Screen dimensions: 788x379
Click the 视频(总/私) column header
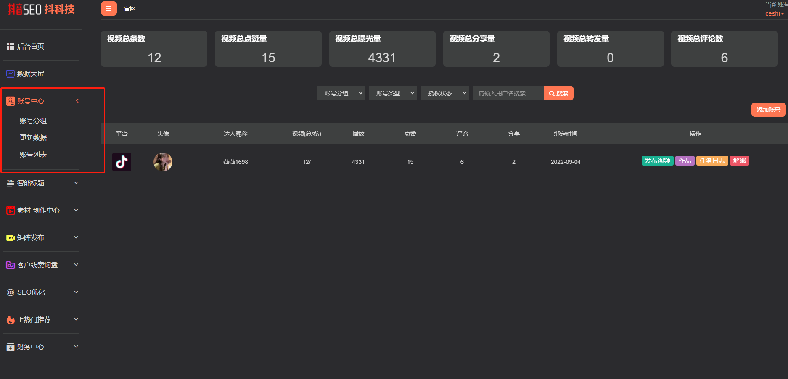(307, 134)
